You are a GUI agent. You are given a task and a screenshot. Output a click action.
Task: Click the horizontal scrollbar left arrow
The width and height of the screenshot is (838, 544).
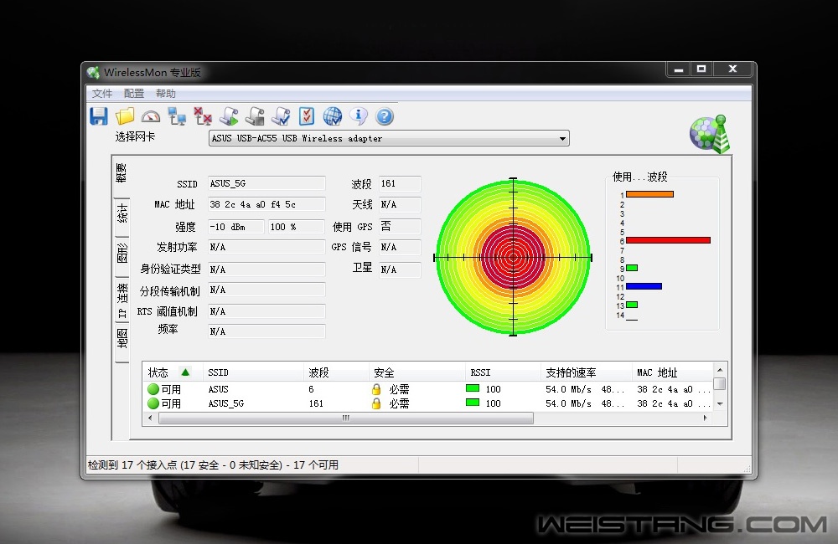(x=150, y=418)
